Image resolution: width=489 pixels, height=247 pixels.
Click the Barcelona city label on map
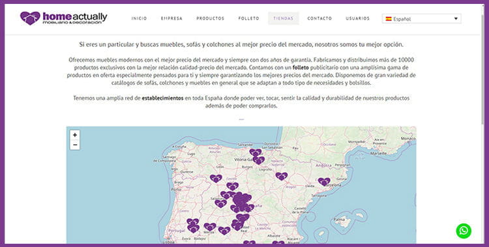click(x=333, y=185)
